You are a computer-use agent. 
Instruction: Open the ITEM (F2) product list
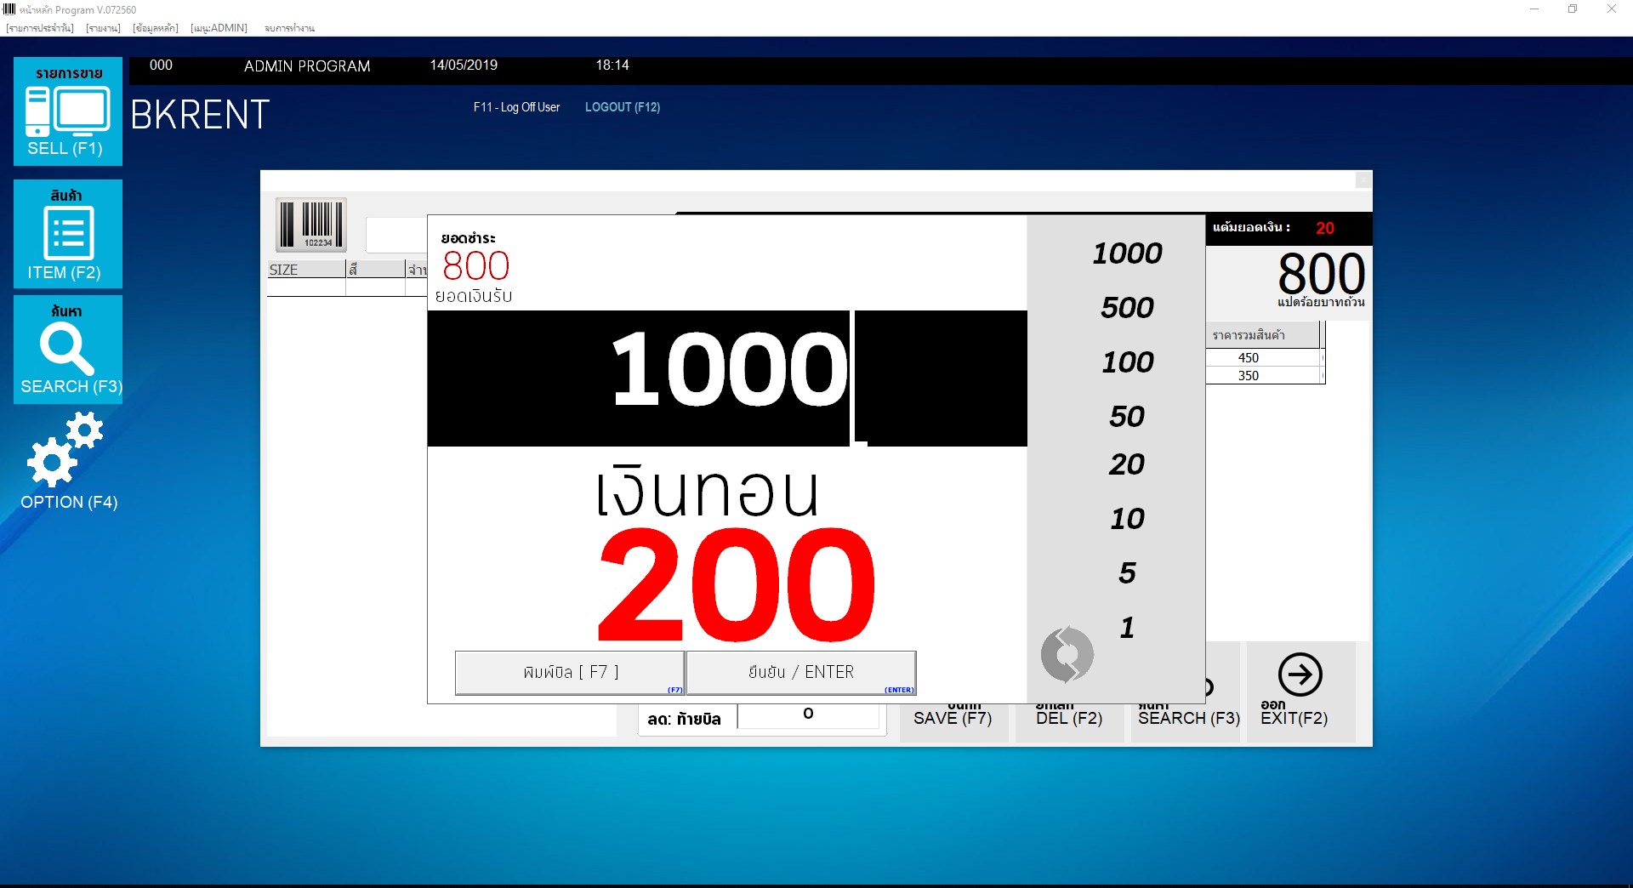coord(68,234)
